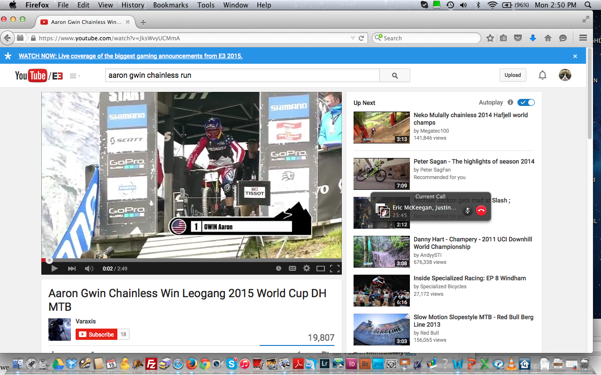This screenshot has width=601, height=375.
Task: Open Spotlight search in menu bar
Action: pyautogui.click(x=588, y=5)
